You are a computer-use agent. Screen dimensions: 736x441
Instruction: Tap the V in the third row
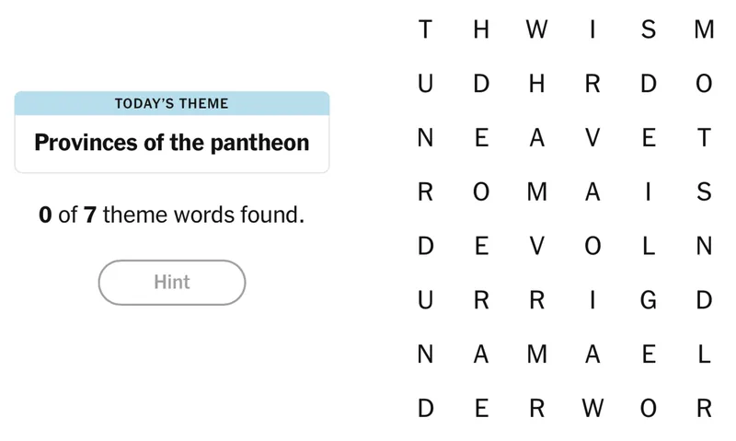point(593,138)
